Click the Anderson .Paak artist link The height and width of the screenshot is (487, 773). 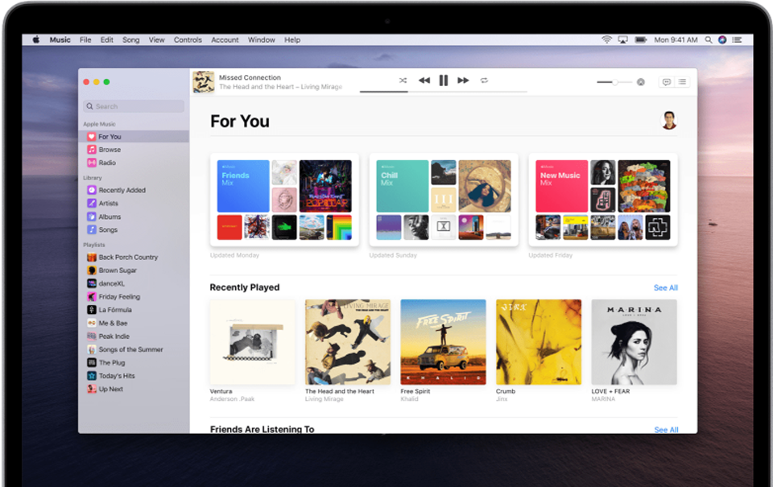[232, 398]
